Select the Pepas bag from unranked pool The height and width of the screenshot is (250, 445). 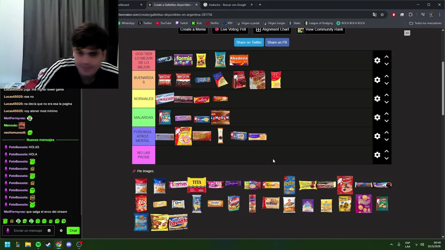(x=345, y=203)
